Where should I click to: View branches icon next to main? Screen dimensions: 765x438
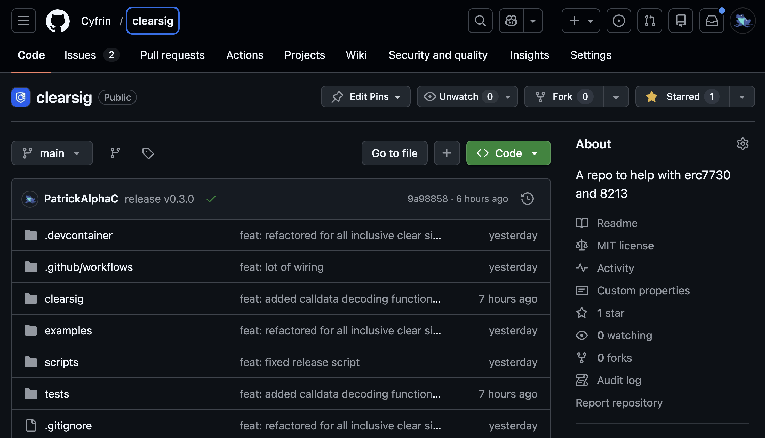115,153
